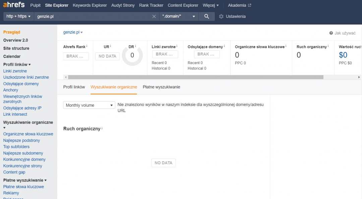
Task: Open Keywords Explorer in top navigation
Action: pos(89,5)
